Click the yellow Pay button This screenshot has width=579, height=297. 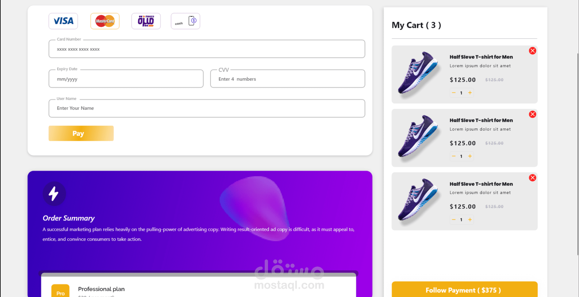(x=81, y=133)
